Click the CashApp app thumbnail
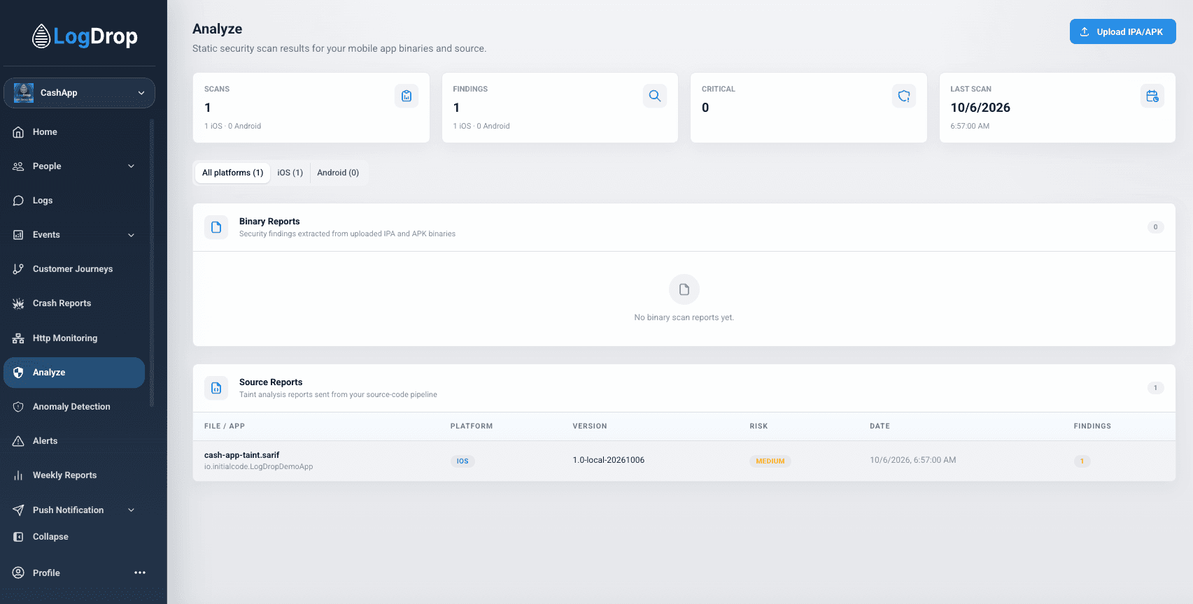 [x=24, y=93]
